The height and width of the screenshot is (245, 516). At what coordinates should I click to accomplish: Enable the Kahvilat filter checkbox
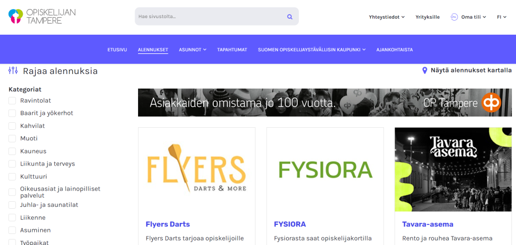coord(12,126)
